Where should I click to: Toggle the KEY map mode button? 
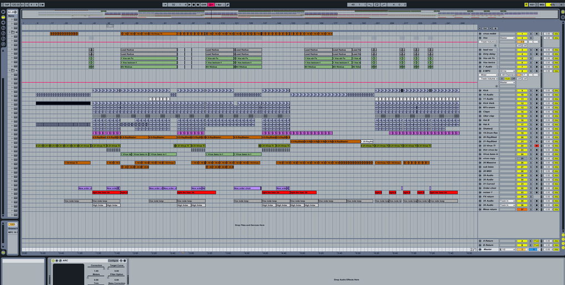click(x=532, y=4)
